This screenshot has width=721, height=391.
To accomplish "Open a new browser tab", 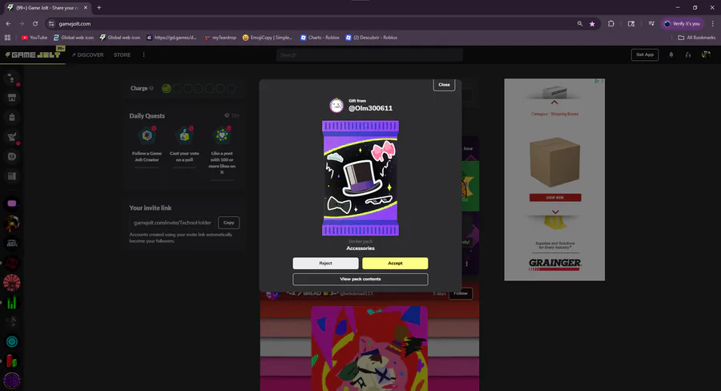I will [99, 8].
